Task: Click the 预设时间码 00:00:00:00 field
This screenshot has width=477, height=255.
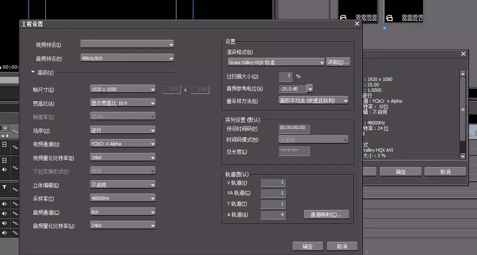Action: coord(294,128)
